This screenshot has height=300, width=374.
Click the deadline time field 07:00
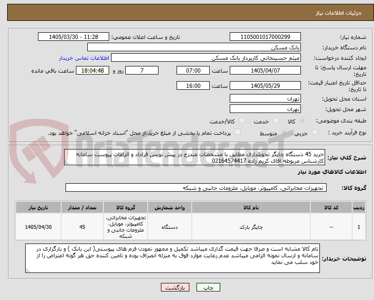pyautogui.click(x=193, y=71)
